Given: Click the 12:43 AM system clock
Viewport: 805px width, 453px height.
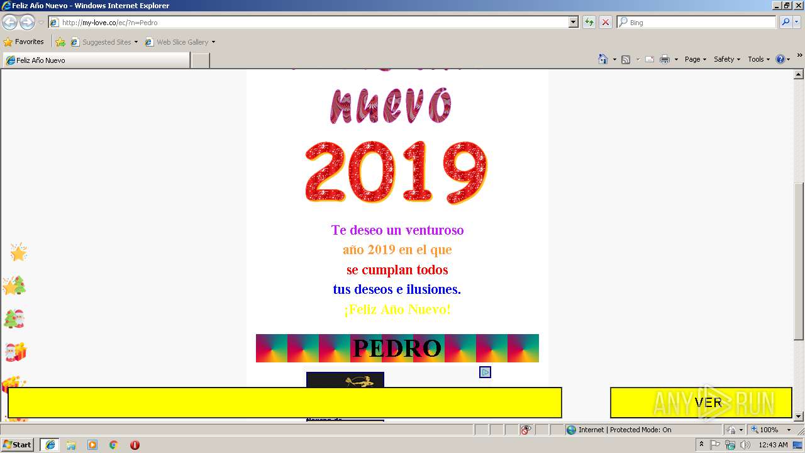Looking at the screenshot, I should (x=773, y=445).
